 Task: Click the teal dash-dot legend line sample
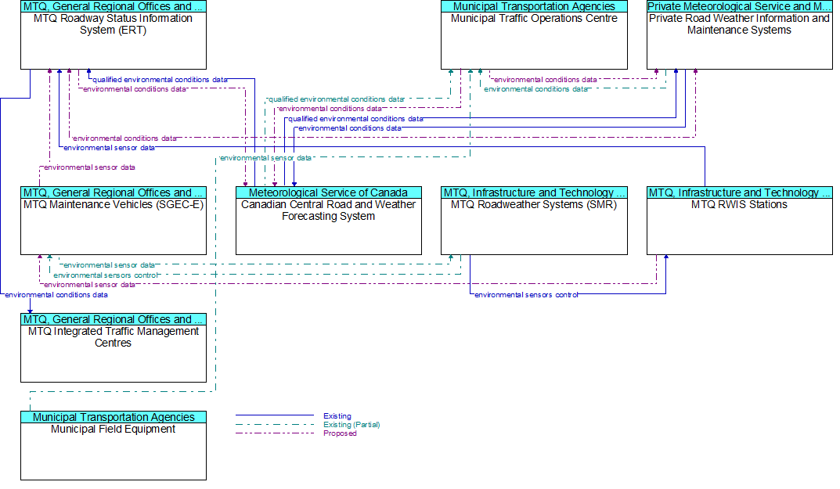pyautogui.click(x=275, y=424)
